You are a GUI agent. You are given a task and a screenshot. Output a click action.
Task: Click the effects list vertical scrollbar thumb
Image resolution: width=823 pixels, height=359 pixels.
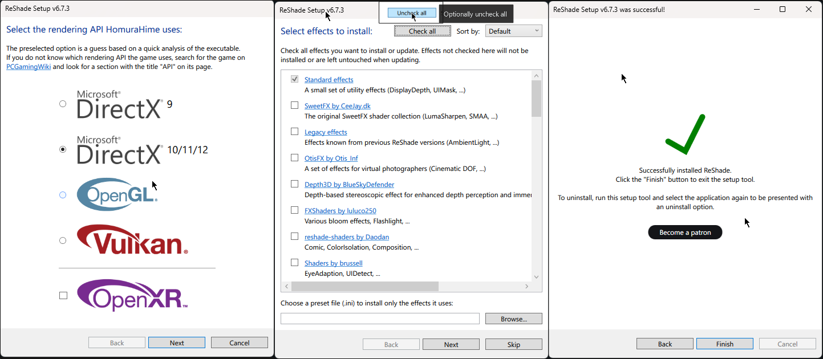click(x=536, y=99)
